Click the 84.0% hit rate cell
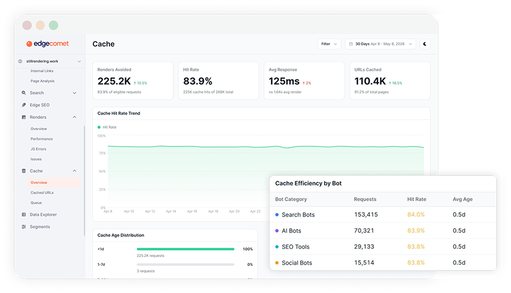Viewport: 511px width, 293px height. (416, 215)
